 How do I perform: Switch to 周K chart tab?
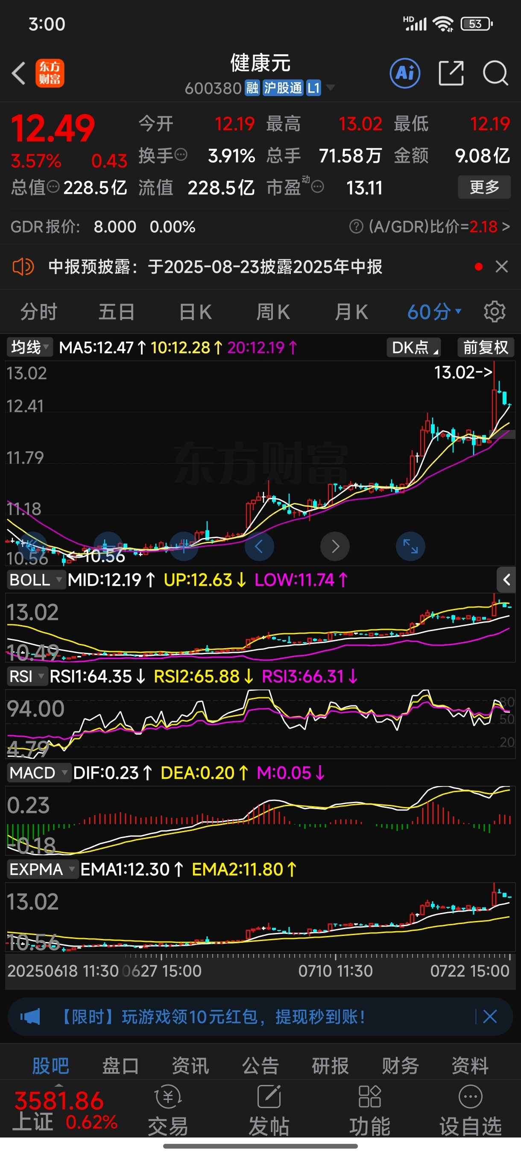coord(273,312)
